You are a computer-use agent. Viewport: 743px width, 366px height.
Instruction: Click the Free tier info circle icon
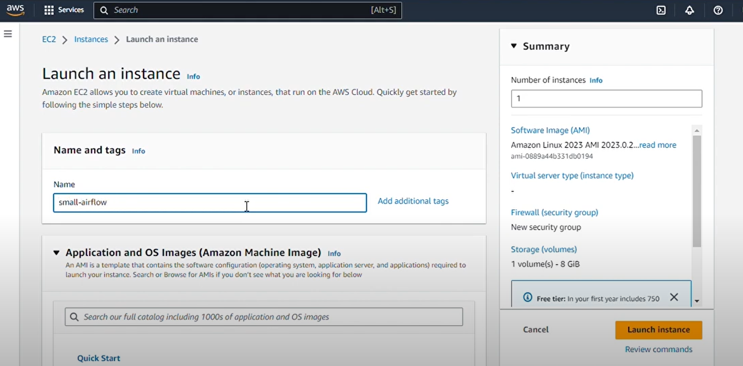coord(527,297)
